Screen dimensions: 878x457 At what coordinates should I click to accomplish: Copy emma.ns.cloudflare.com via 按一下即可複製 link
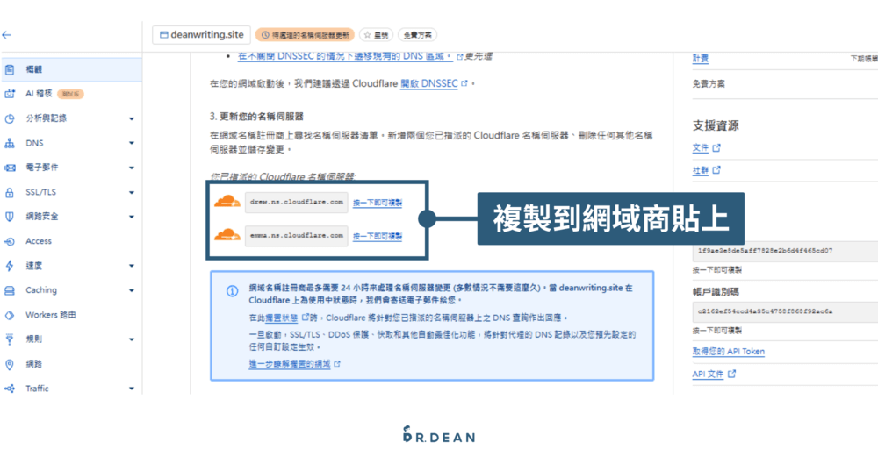point(378,236)
